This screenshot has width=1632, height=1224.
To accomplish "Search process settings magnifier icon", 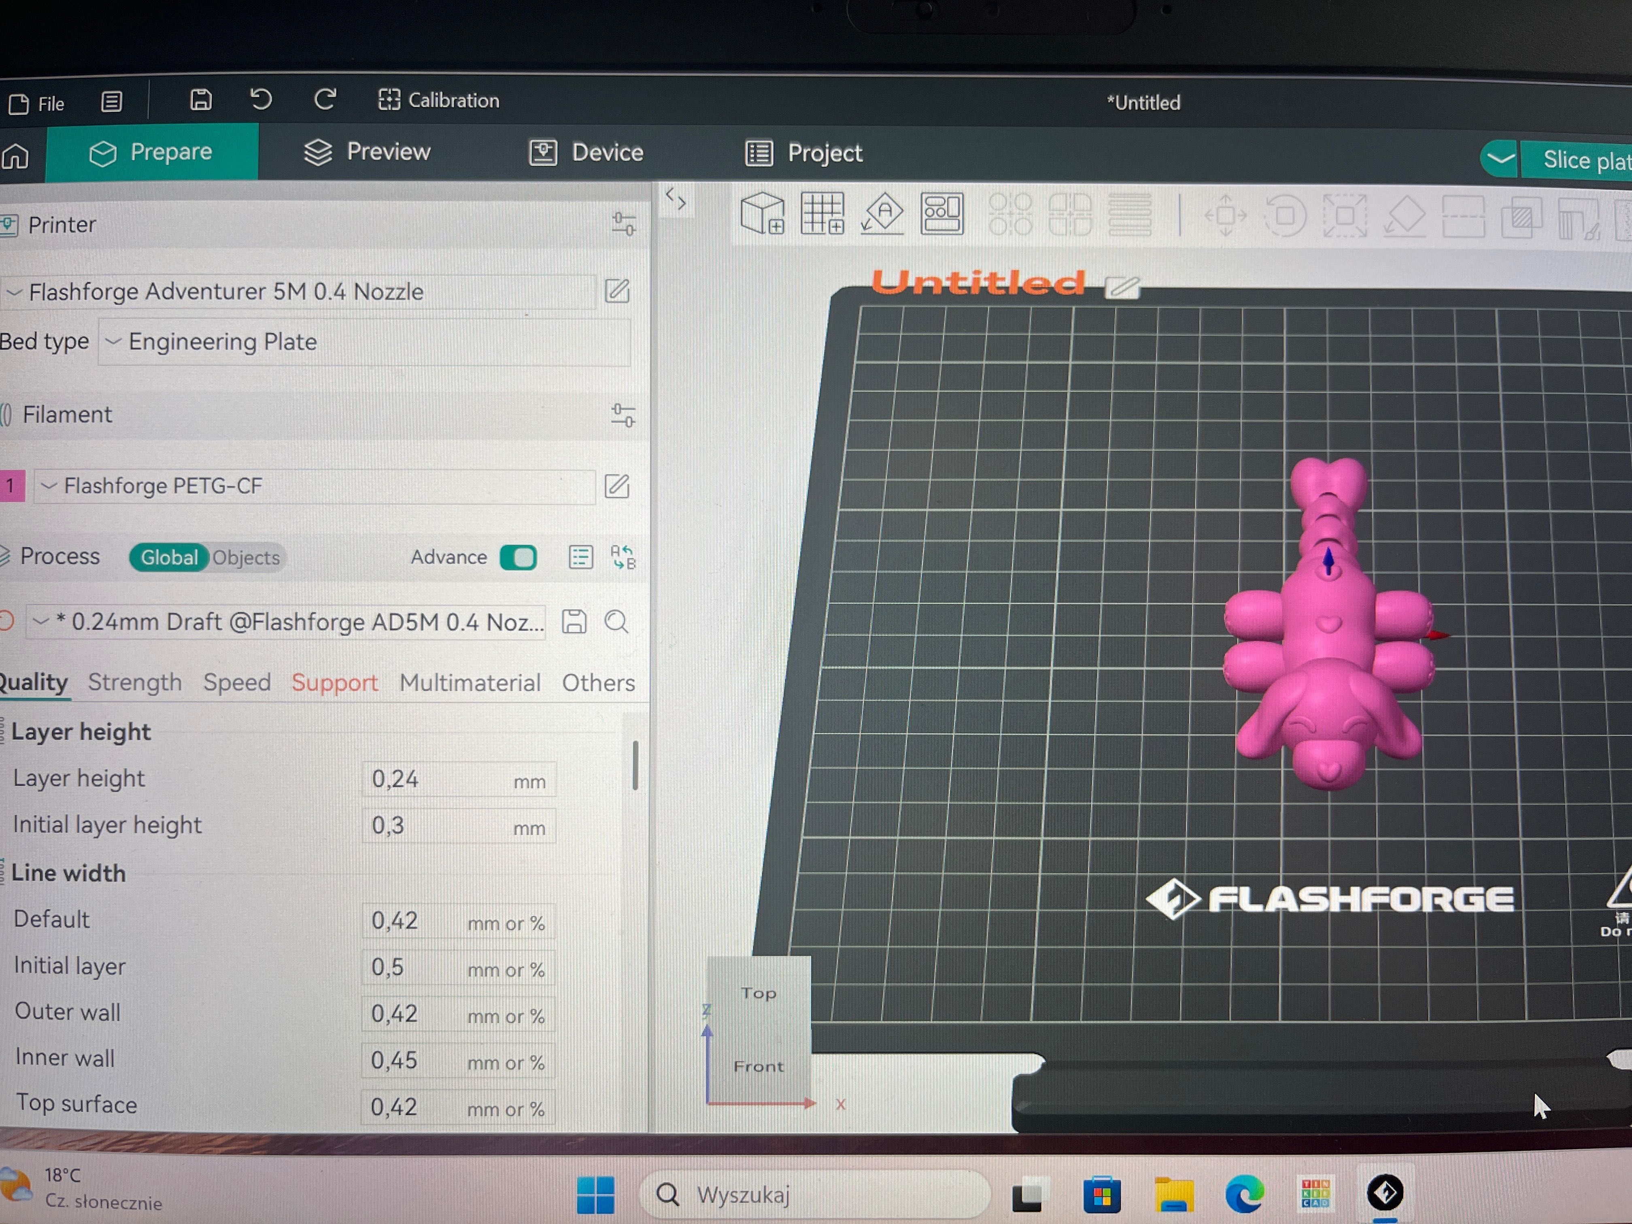I will coord(617,622).
